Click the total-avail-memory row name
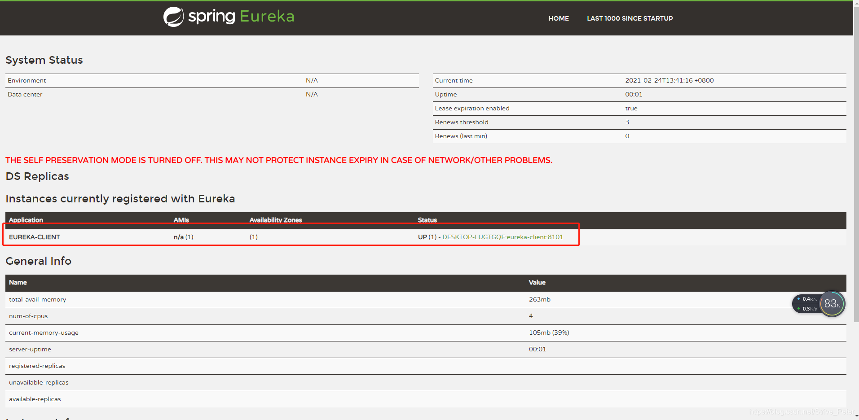Image resolution: width=859 pixels, height=420 pixels. coord(38,299)
